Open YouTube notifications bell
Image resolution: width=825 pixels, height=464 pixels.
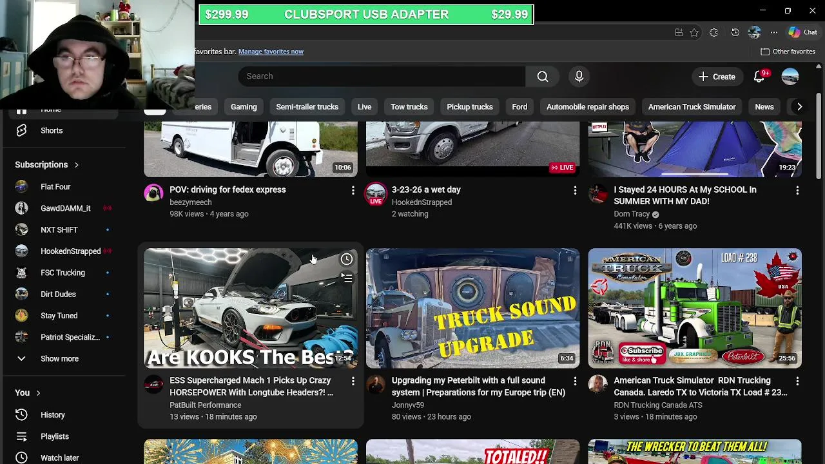click(759, 76)
